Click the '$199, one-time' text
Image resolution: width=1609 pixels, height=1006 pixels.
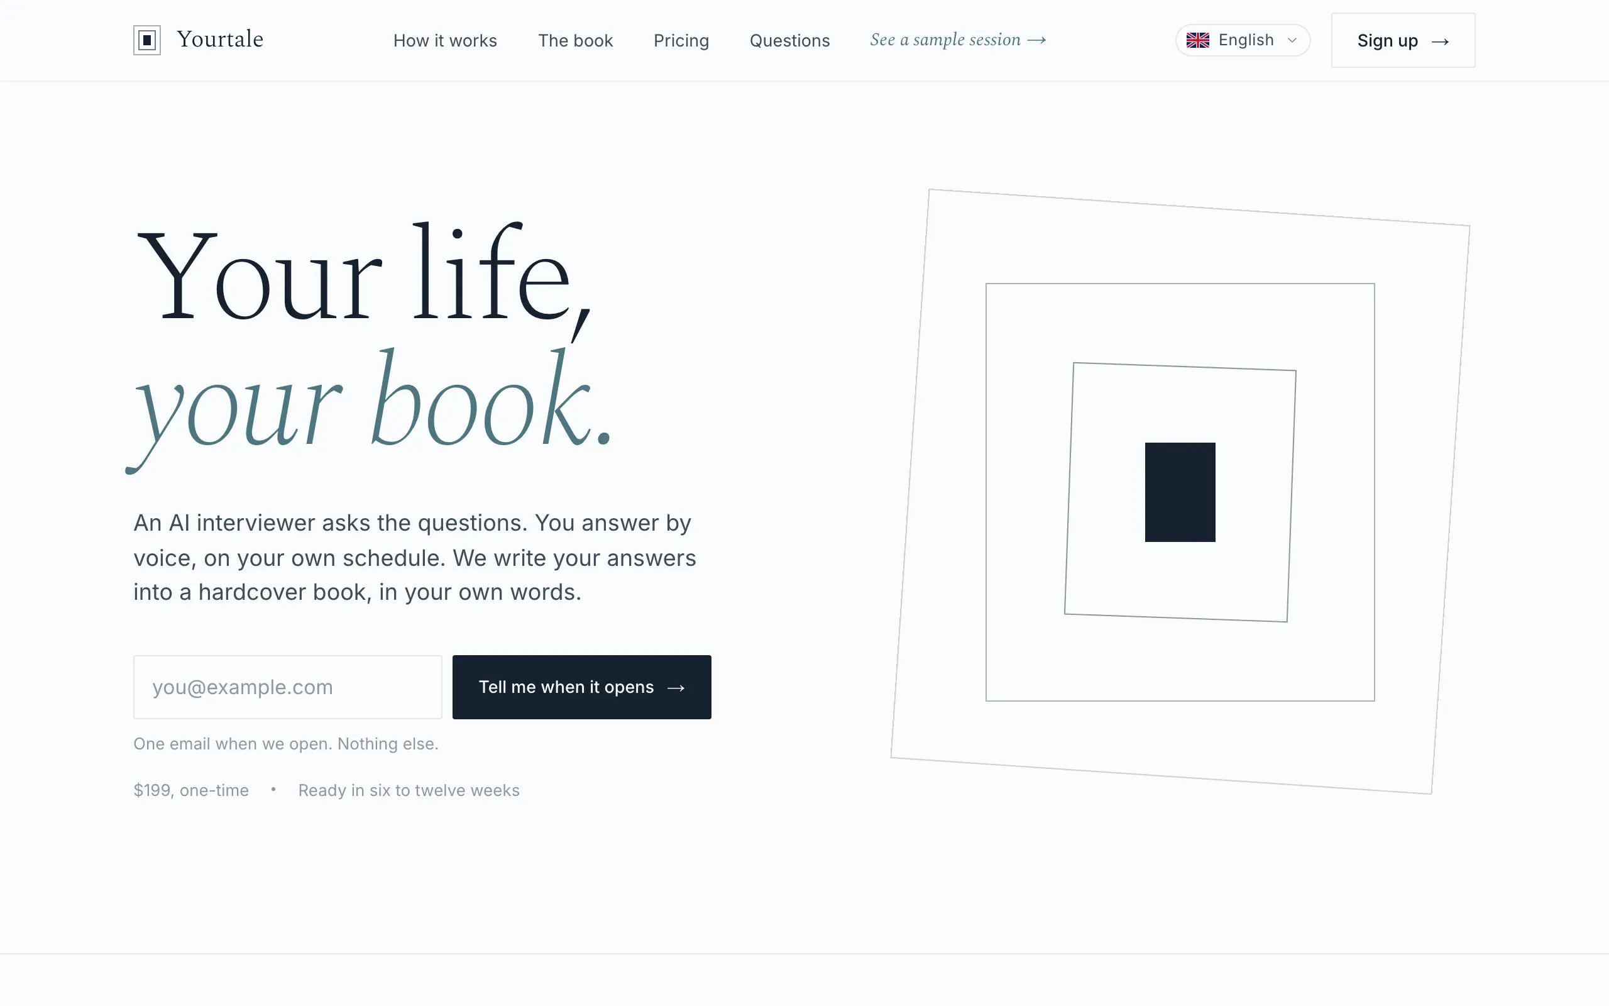tap(191, 790)
